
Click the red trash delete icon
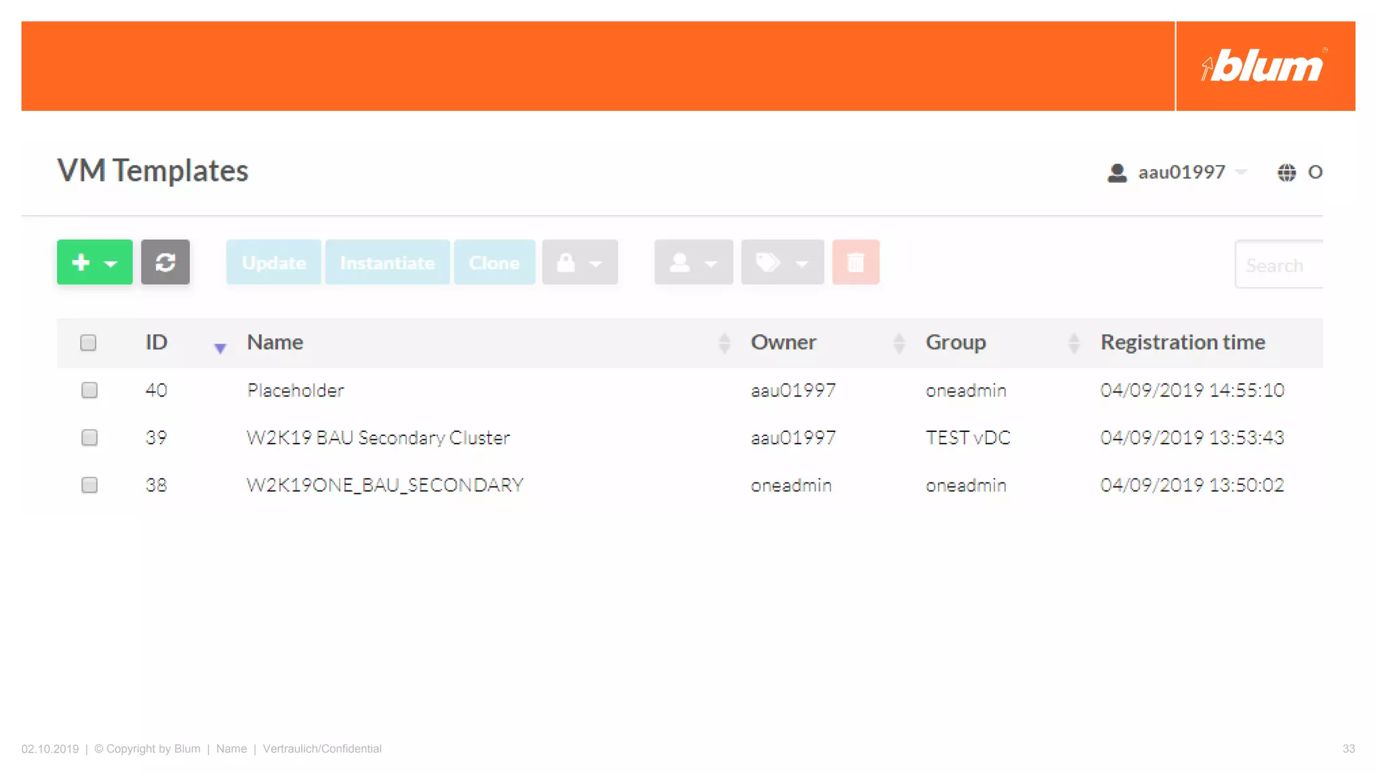[855, 262]
